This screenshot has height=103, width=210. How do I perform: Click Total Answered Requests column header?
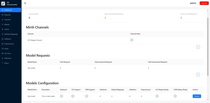(103, 62)
